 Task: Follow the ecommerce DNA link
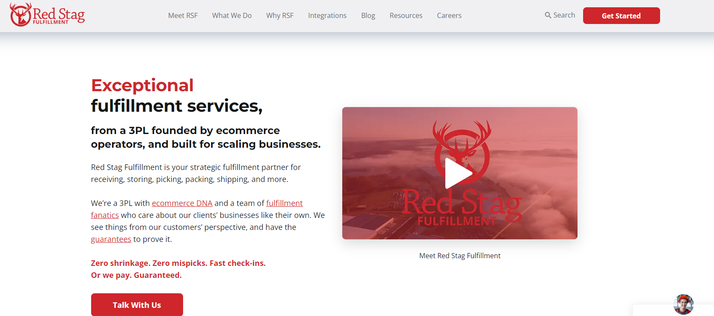pos(182,203)
